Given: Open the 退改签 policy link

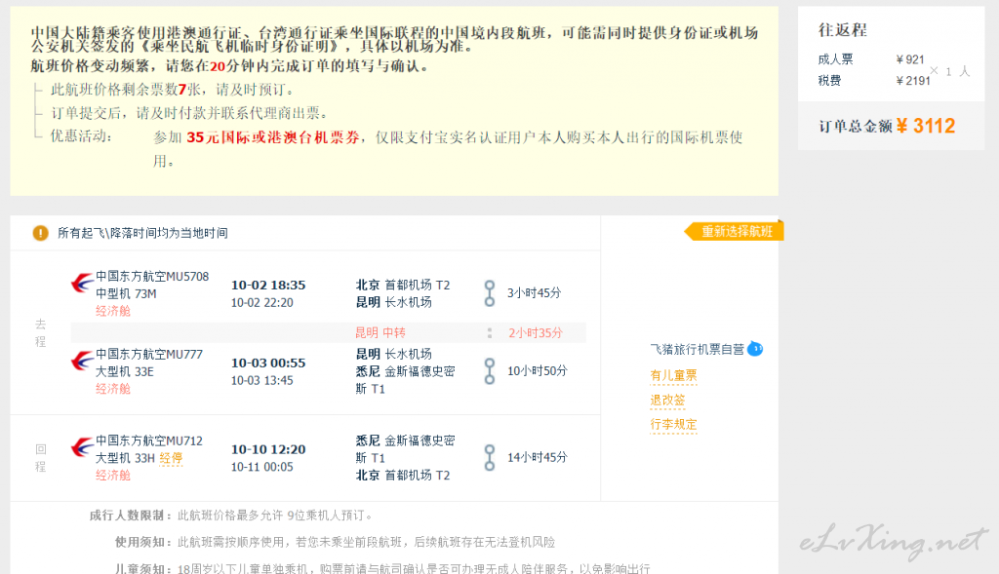Looking at the screenshot, I should tap(667, 401).
